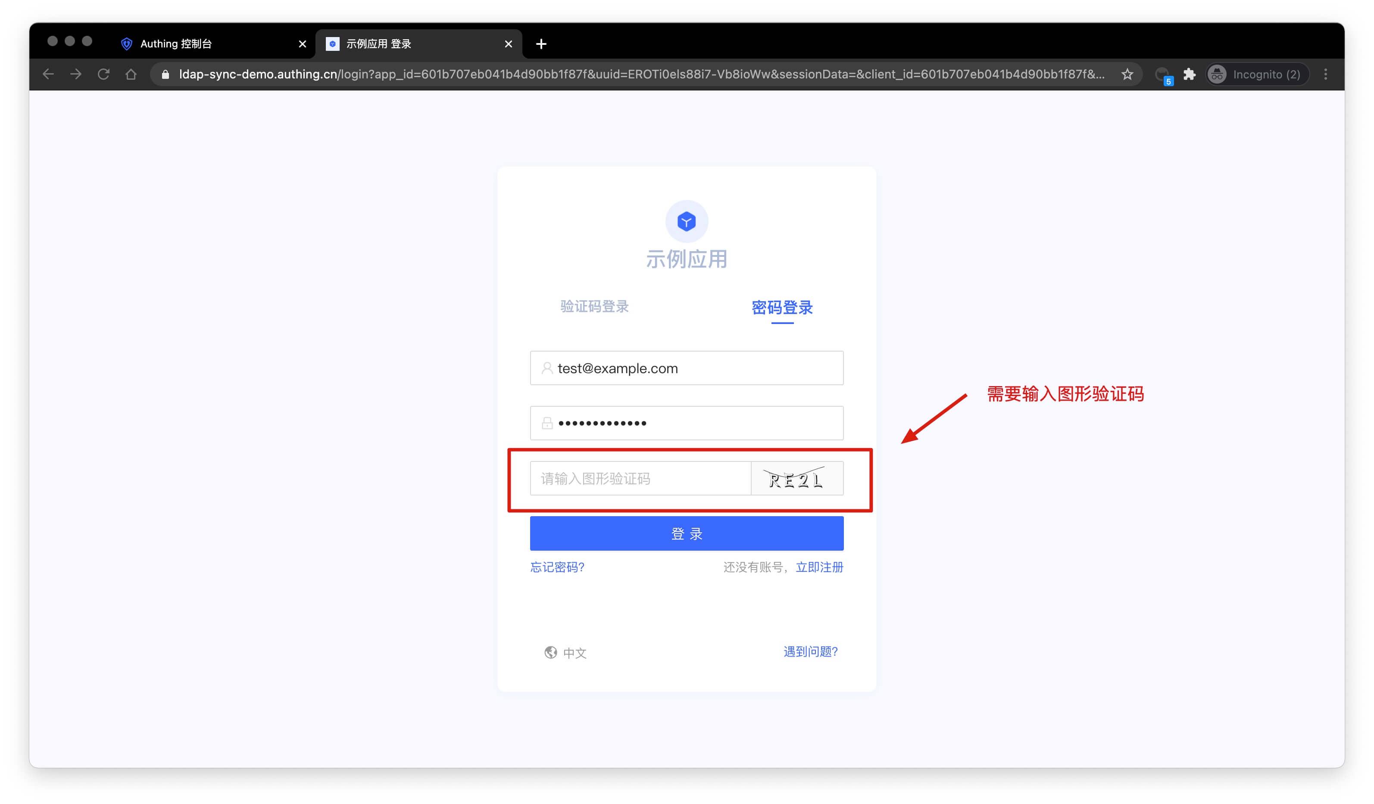Screen dimensions: 1374x804
Task: Open the extensions puzzle icon
Action: (x=1189, y=74)
